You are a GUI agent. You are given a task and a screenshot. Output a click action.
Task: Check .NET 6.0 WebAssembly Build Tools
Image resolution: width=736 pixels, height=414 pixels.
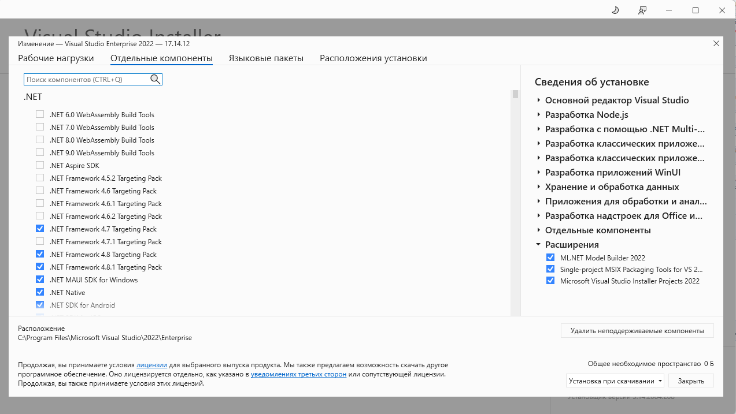click(x=40, y=114)
